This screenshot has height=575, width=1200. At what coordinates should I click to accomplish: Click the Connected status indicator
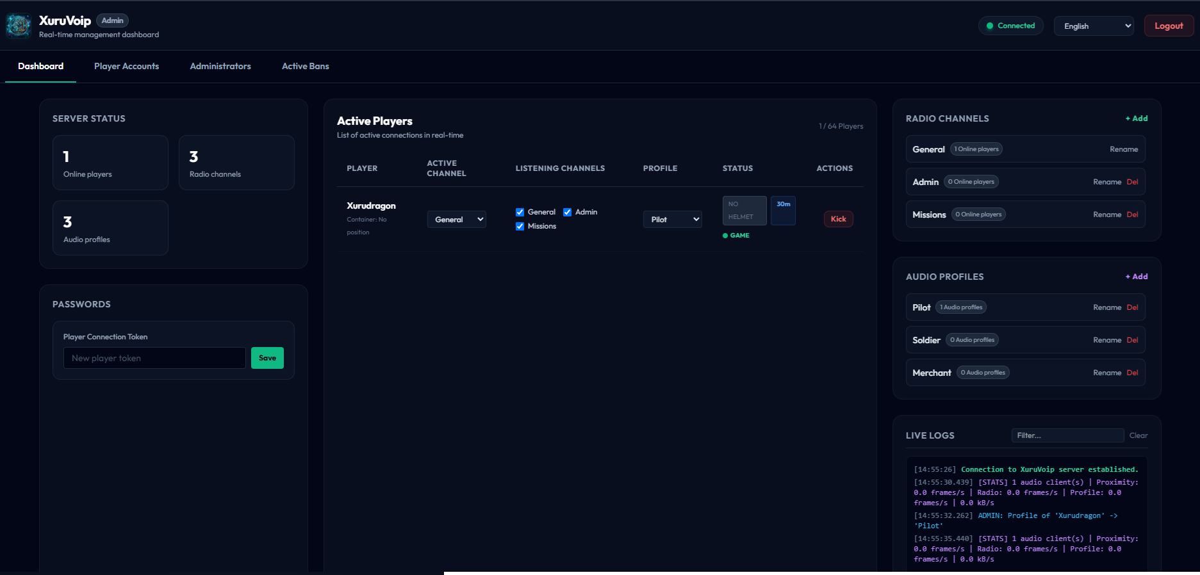[1010, 26]
